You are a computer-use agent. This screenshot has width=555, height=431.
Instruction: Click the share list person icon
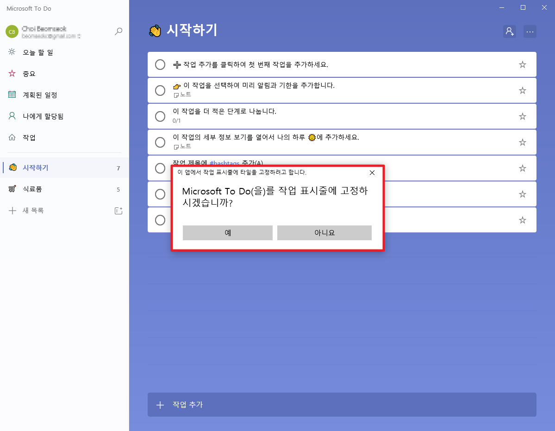coord(509,31)
